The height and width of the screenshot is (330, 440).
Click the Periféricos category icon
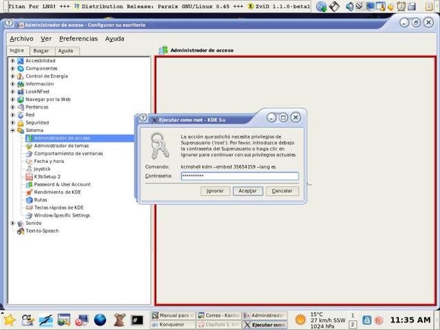[x=21, y=107]
